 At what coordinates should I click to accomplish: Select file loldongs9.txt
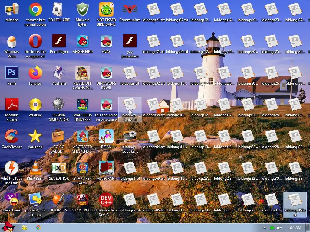click(130, 200)
